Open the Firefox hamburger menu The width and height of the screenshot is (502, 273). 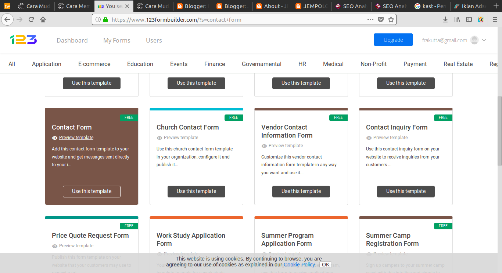pos(494,19)
